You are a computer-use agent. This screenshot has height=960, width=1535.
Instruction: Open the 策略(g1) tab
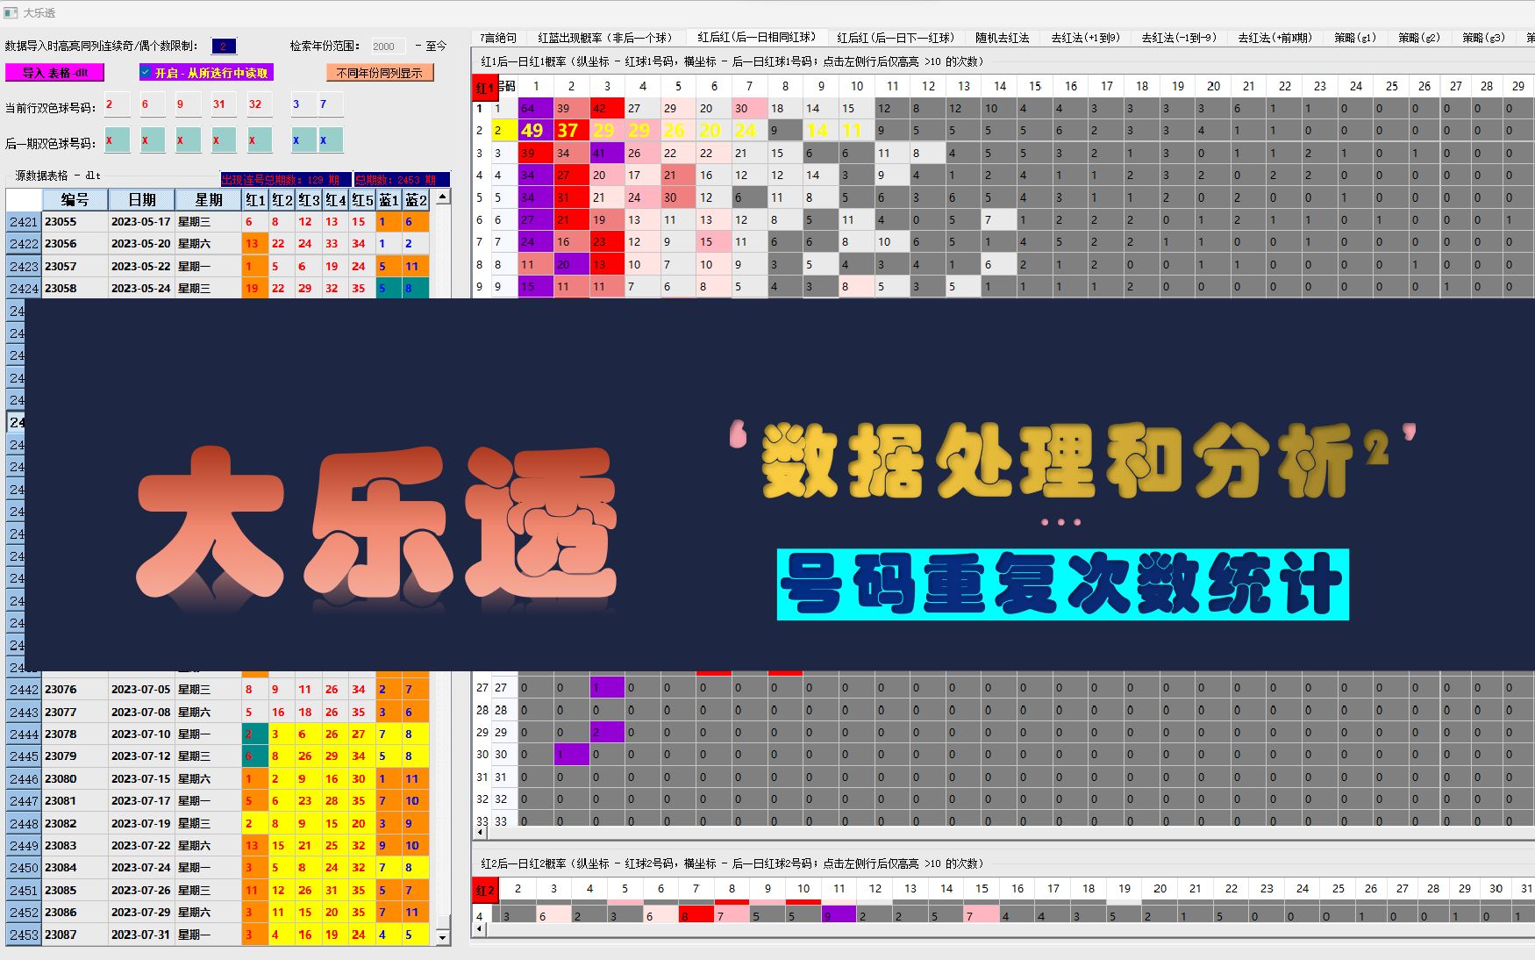[1354, 38]
